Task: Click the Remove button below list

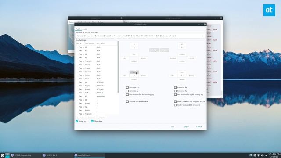Action: click(91, 117)
